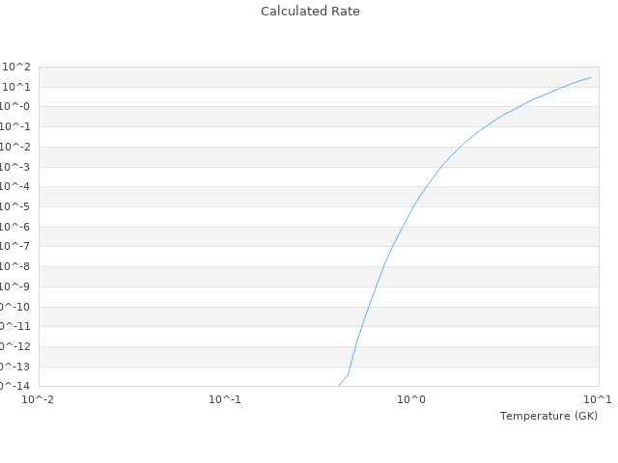Image resolution: width=618 pixels, height=463 pixels.
Task: Click the 10^-10 y-axis tick label
Action: [15, 307]
